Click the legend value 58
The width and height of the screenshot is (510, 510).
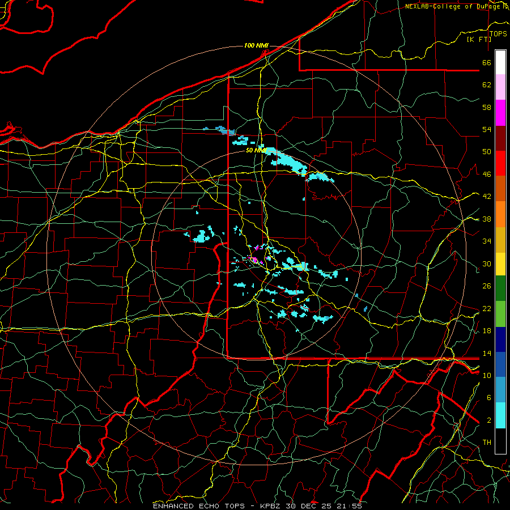click(487, 107)
